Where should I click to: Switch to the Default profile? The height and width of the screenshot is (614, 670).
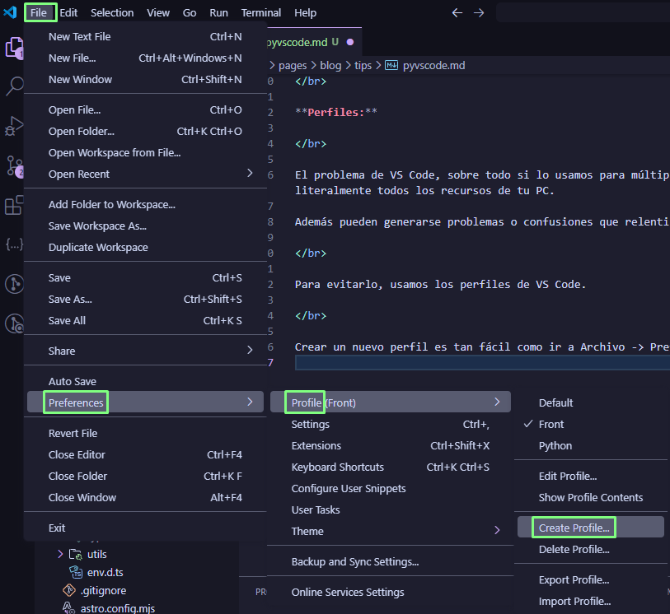(x=591, y=402)
